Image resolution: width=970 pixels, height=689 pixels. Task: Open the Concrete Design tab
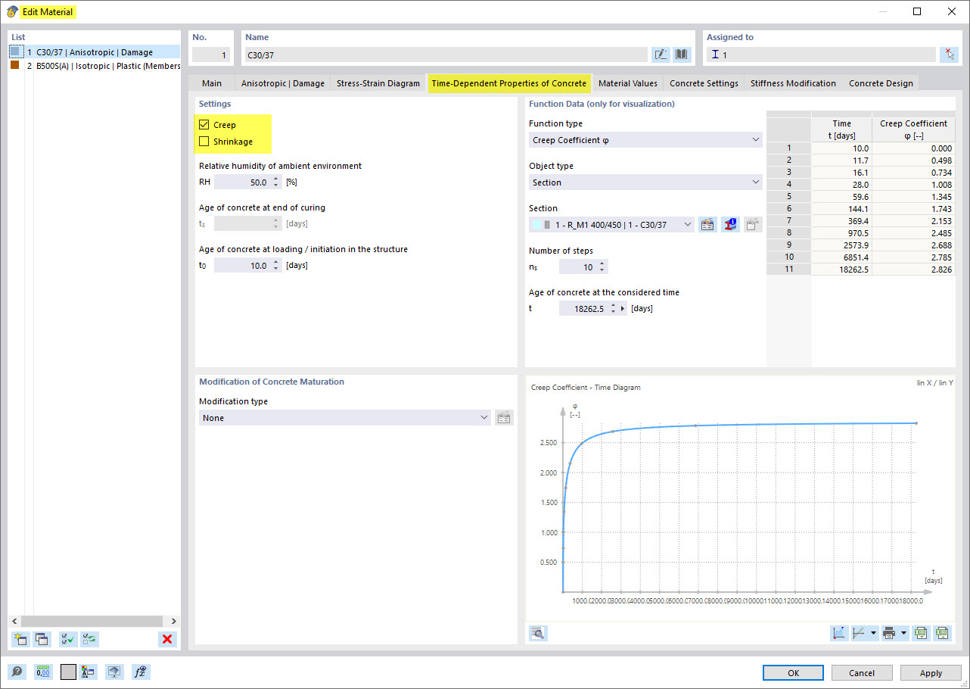tap(881, 83)
